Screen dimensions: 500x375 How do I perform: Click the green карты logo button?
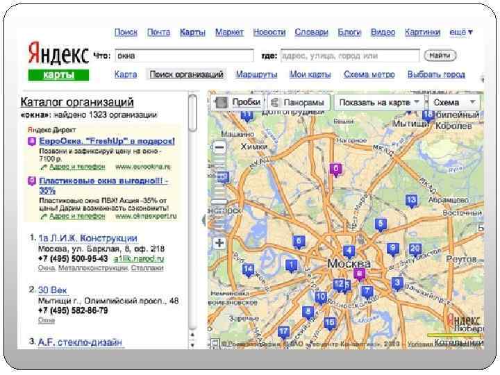click(x=58, y=75)
